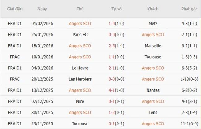Open the Paris FC team link
This screenshot has height=129, width=201.
click(80, 35)
